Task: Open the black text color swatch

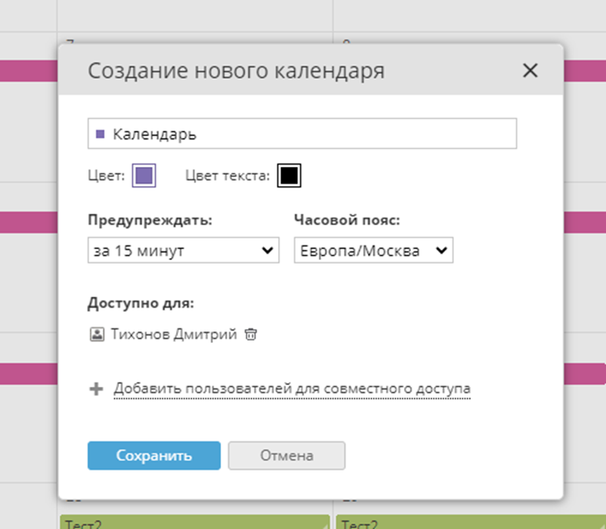Action: click(289, 176)
